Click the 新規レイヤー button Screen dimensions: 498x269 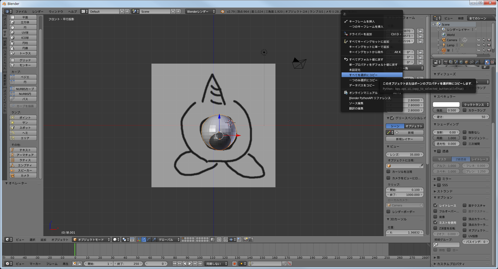point(405,139)
